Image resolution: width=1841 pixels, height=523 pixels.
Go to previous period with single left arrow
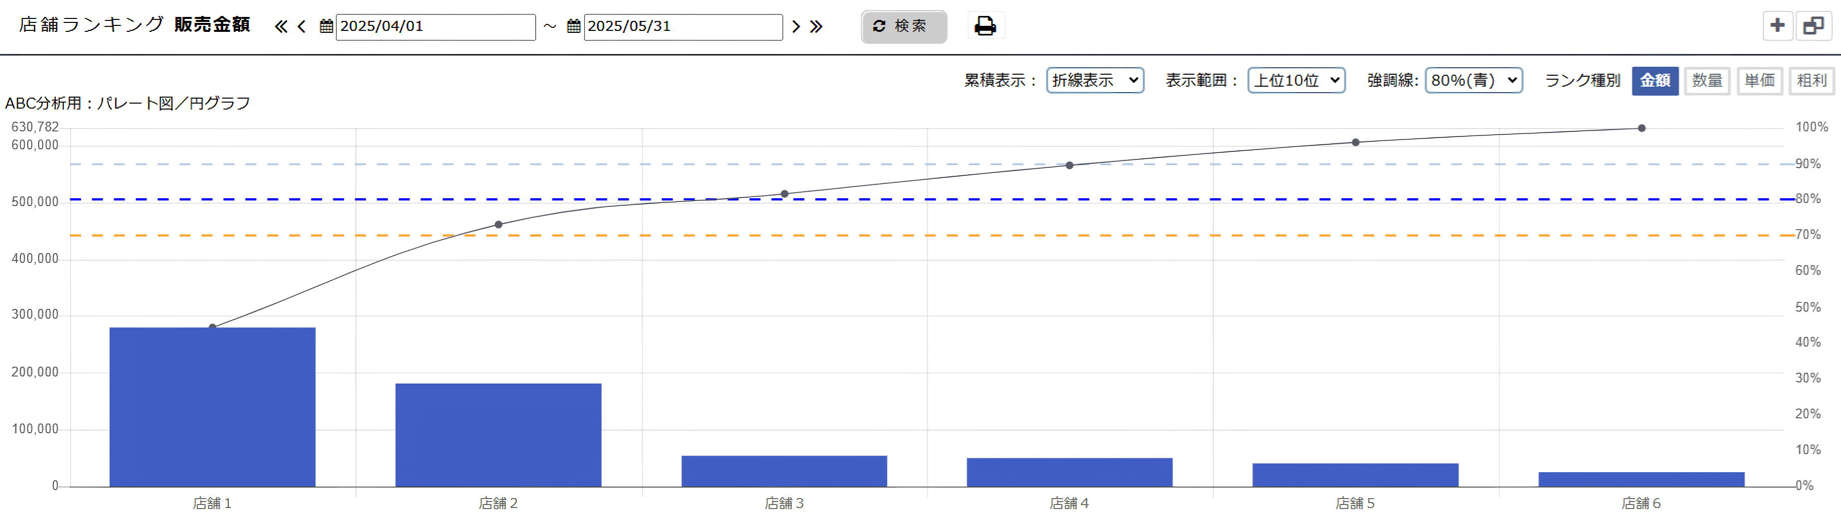301,27
